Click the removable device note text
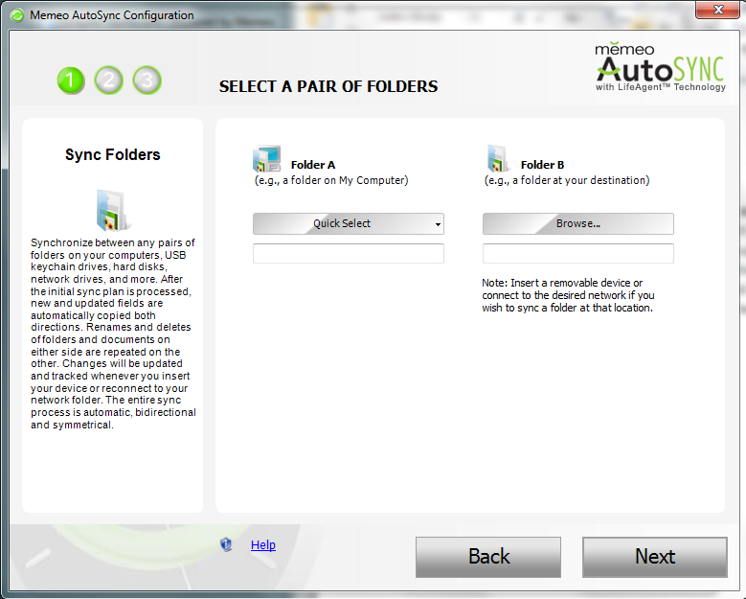Viewport: 746px width, 599px height. pos(568,295)
